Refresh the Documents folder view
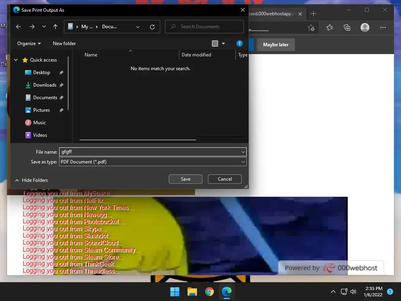 152,27
